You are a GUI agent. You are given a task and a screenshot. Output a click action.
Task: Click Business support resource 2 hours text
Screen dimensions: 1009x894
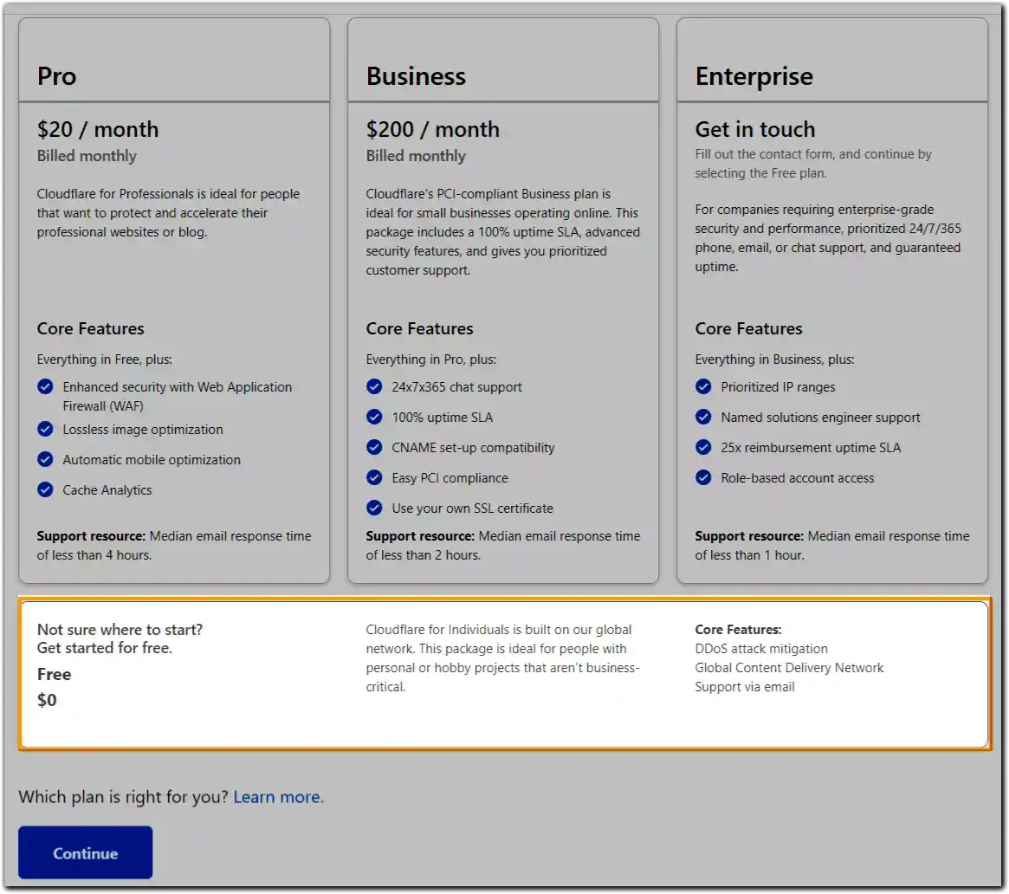(x=503, y=545)
